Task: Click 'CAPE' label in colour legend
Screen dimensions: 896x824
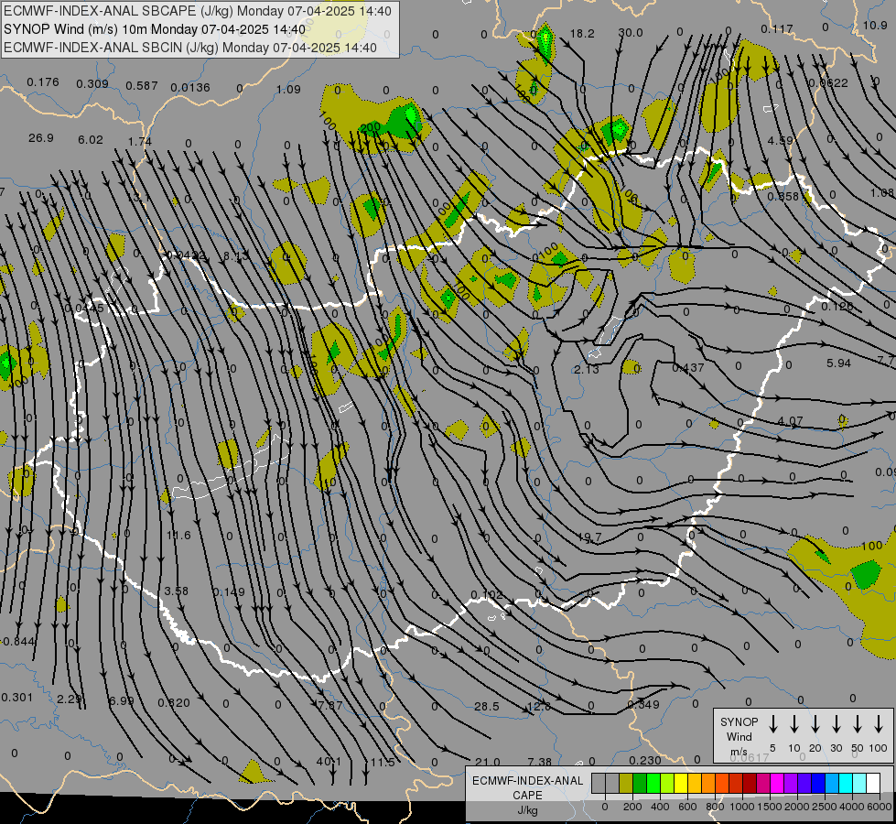Action: (527, 796)
